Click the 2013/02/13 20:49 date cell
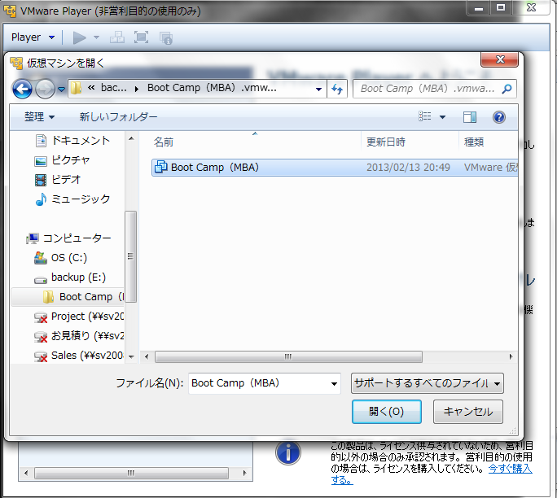The height and width of the screenshot is (498, 557). (408, 168)
